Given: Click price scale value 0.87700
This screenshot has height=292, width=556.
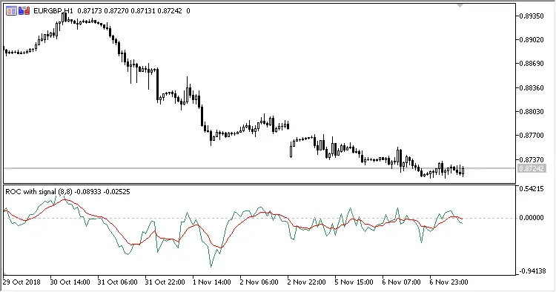Looking at the screenshot, I should pyautogui.click(x=532, y=136).
